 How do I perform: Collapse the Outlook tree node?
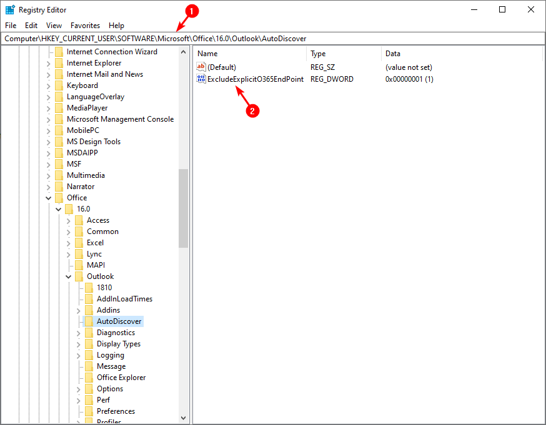pos(69,276)
